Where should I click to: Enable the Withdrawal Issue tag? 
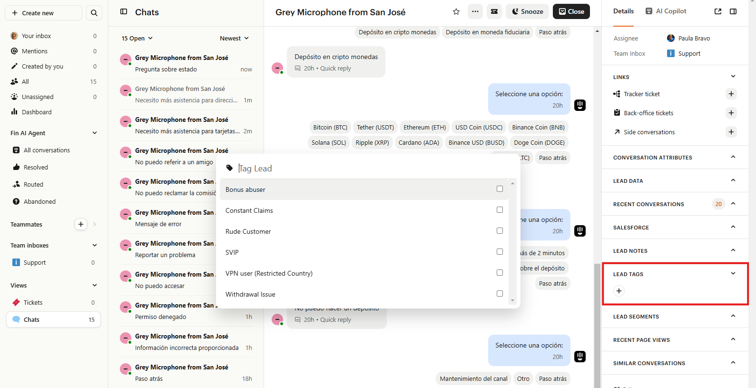[x=500, y=294]
